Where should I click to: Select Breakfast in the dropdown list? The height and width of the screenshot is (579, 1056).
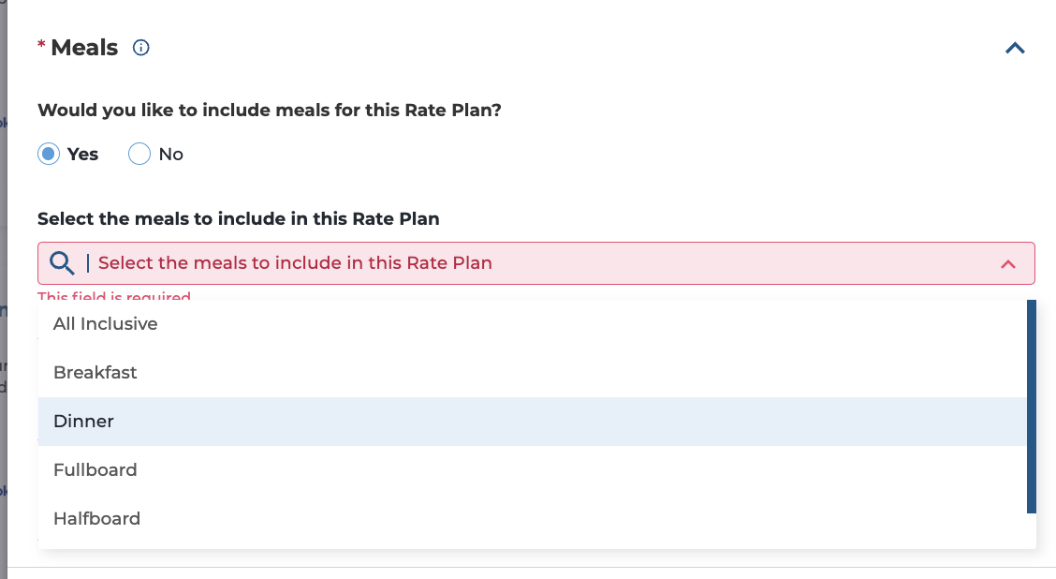(x=532, y=373)
